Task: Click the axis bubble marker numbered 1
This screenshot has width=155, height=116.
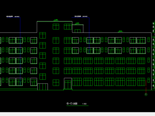Action: 146,94
